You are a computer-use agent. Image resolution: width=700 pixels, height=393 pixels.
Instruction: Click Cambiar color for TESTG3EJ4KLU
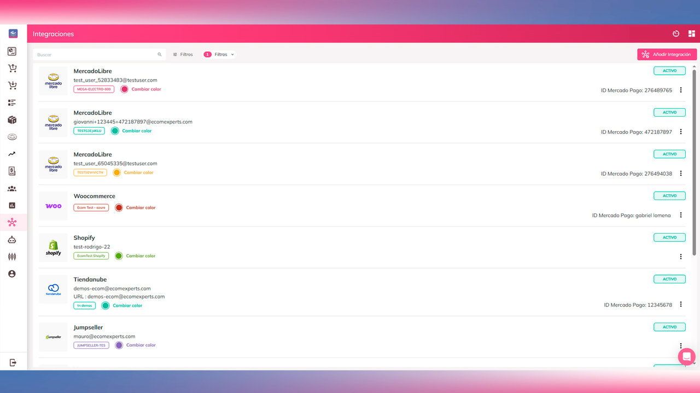(x=137, y=131)
